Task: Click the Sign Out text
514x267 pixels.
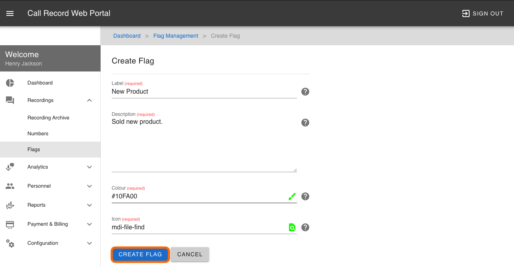Action: pyautogui.click(x=488, y=13)
